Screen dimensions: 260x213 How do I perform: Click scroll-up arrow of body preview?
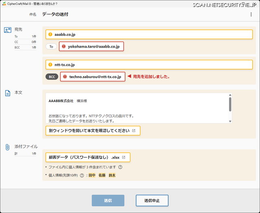230,95
